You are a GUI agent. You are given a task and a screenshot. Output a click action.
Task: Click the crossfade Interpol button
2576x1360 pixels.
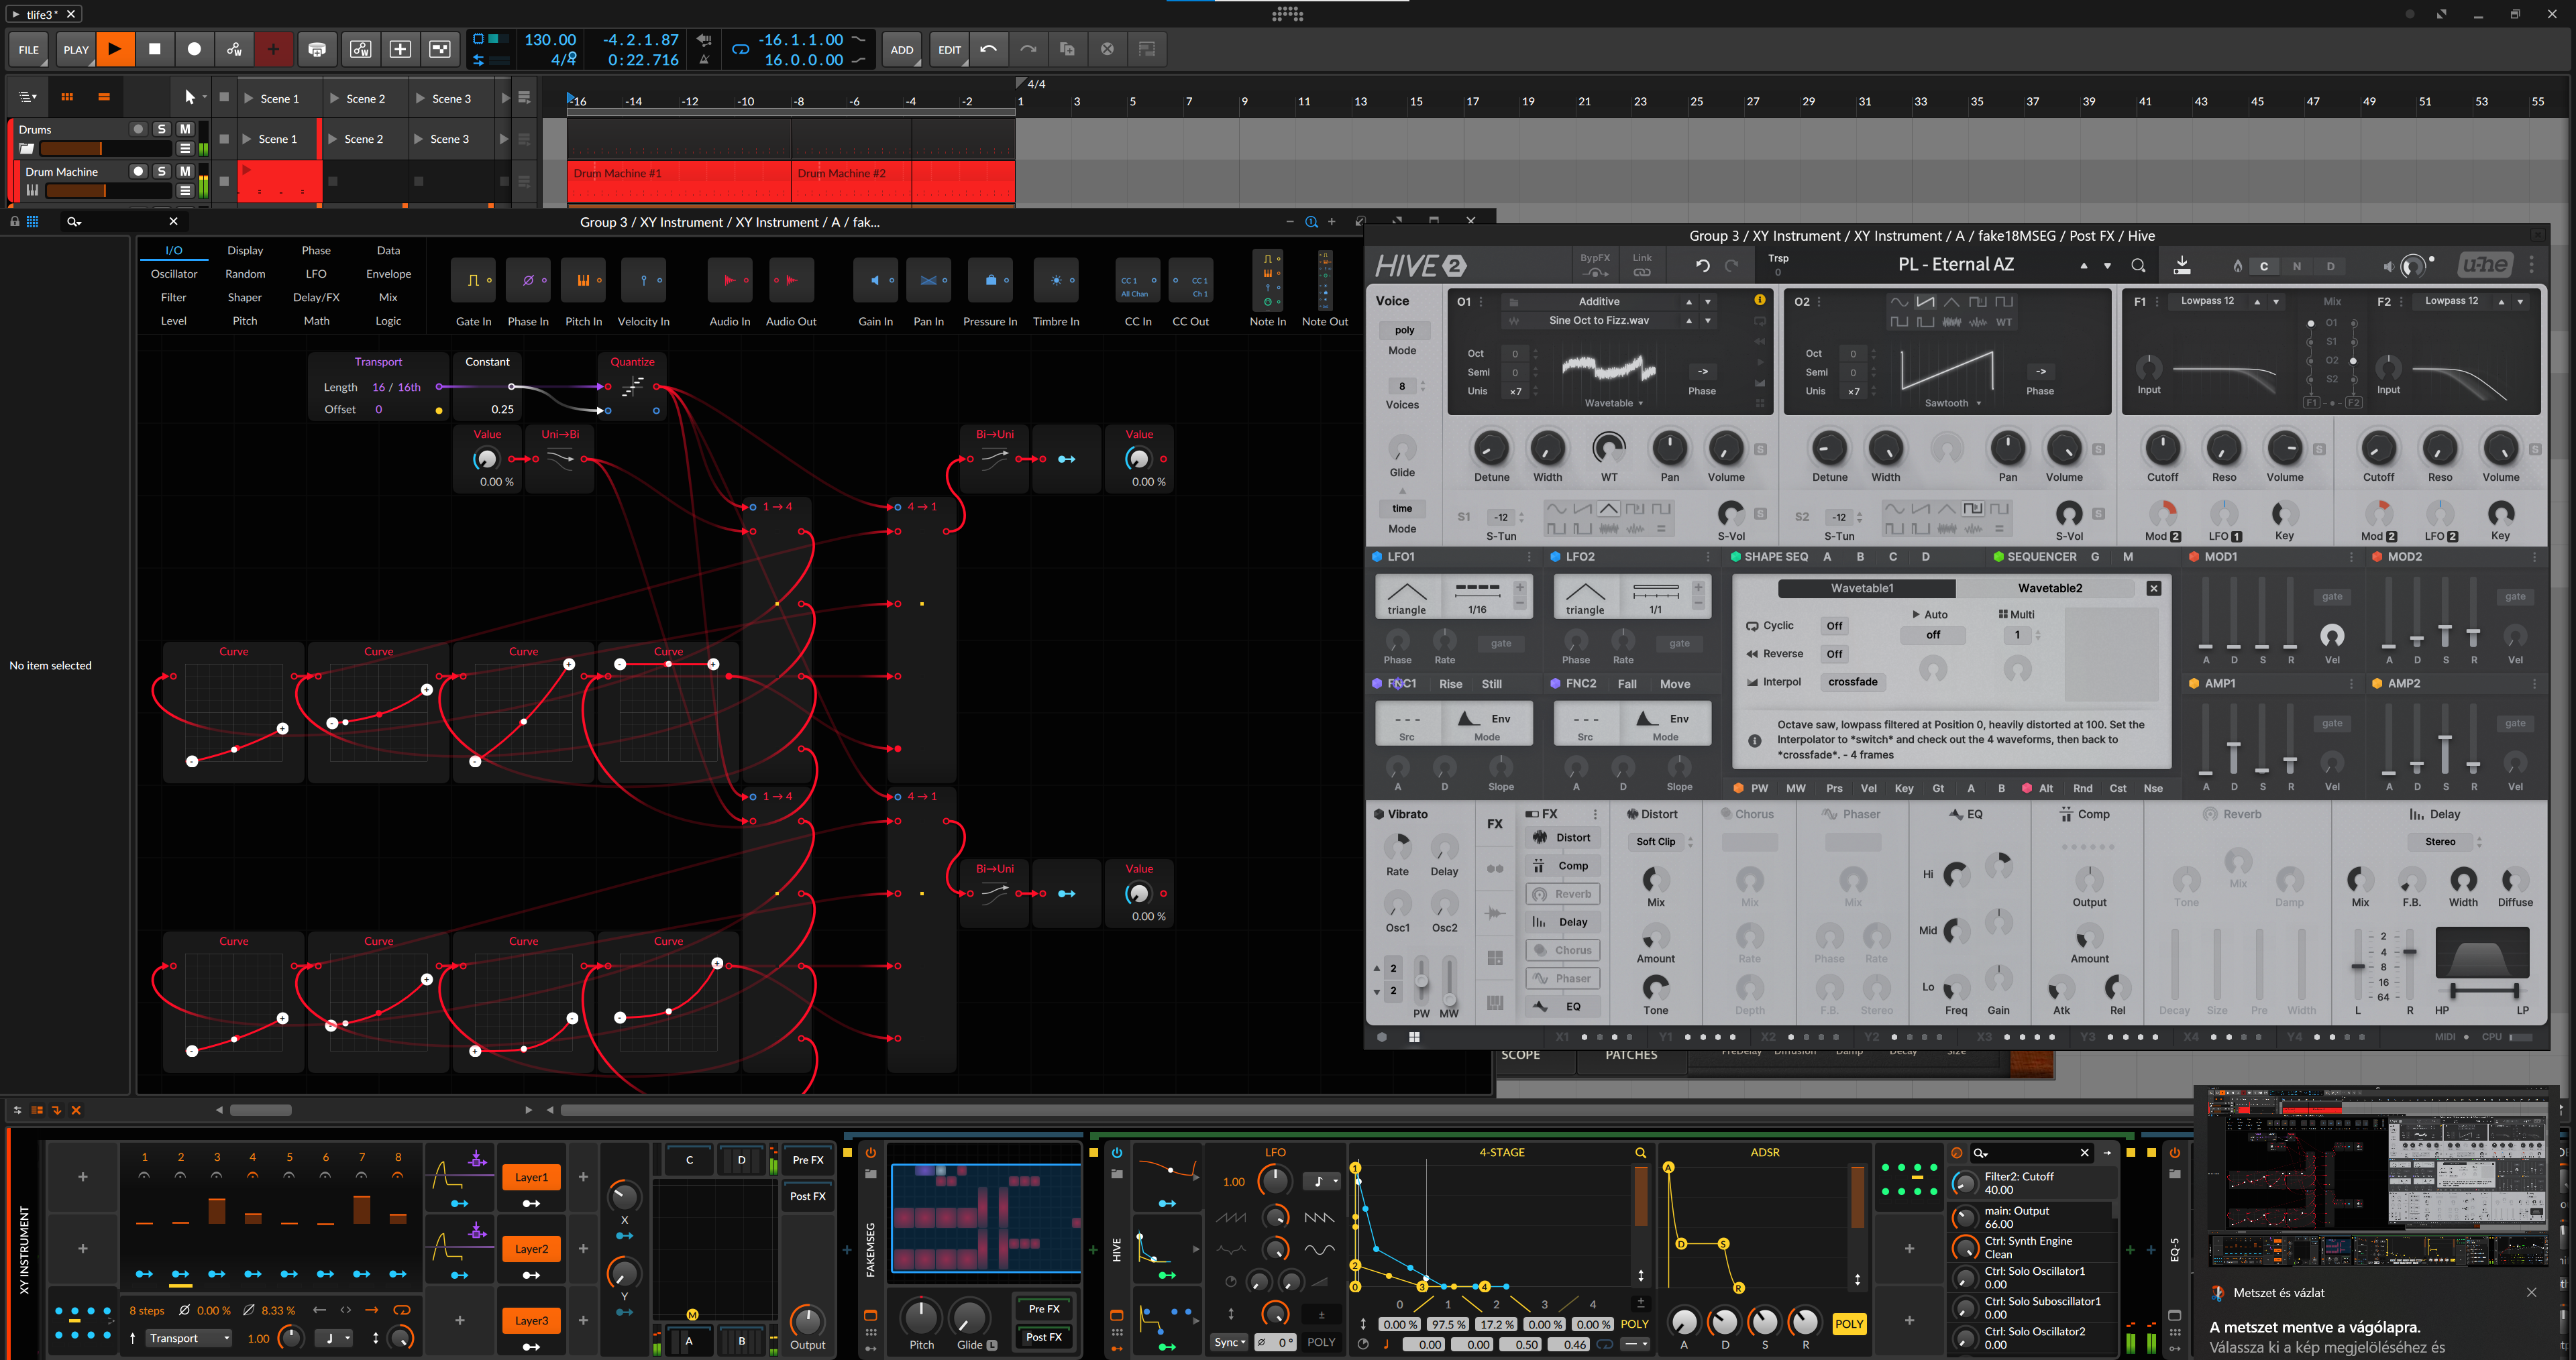point(1852,682)
